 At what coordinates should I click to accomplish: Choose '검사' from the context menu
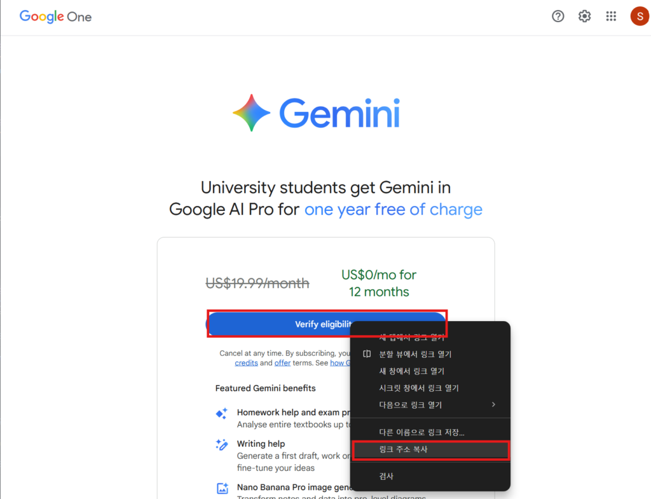pos(387,476)
